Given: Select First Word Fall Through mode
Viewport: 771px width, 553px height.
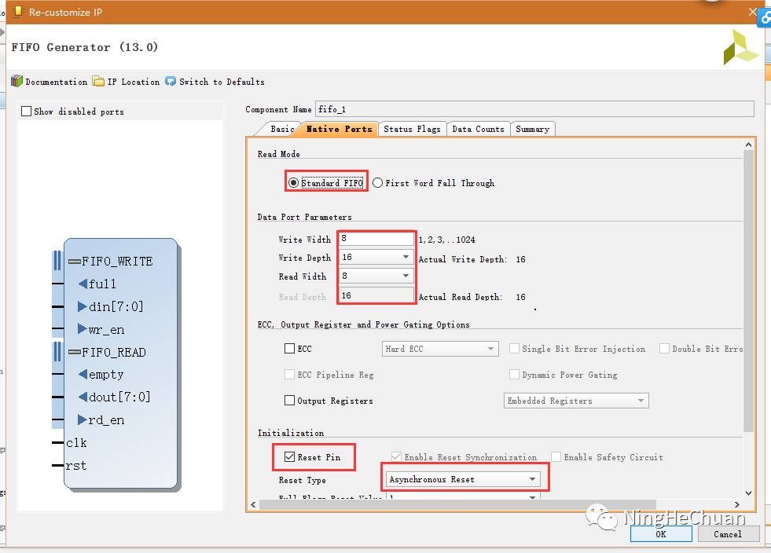Looking at the screenshot, I should click(x=378, y=183).
